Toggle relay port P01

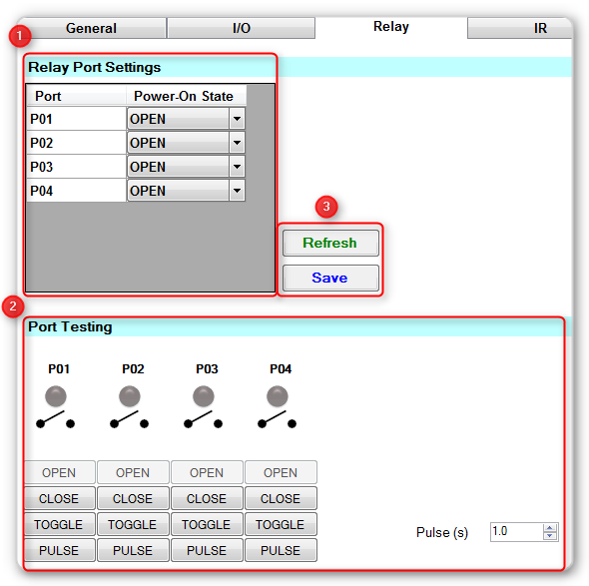click(59, 524)
